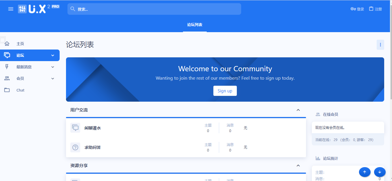Open the 用户交流 category heading
The height and width of the screenshot is (181, 392).
pyautogui.click(x=79, y=110)
